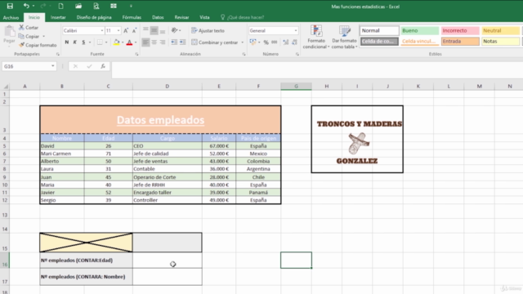Change text orientation icon

point(174,31)
